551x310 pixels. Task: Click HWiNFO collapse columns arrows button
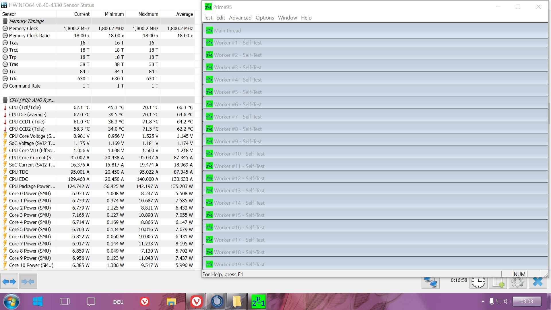tap(28, 282)
